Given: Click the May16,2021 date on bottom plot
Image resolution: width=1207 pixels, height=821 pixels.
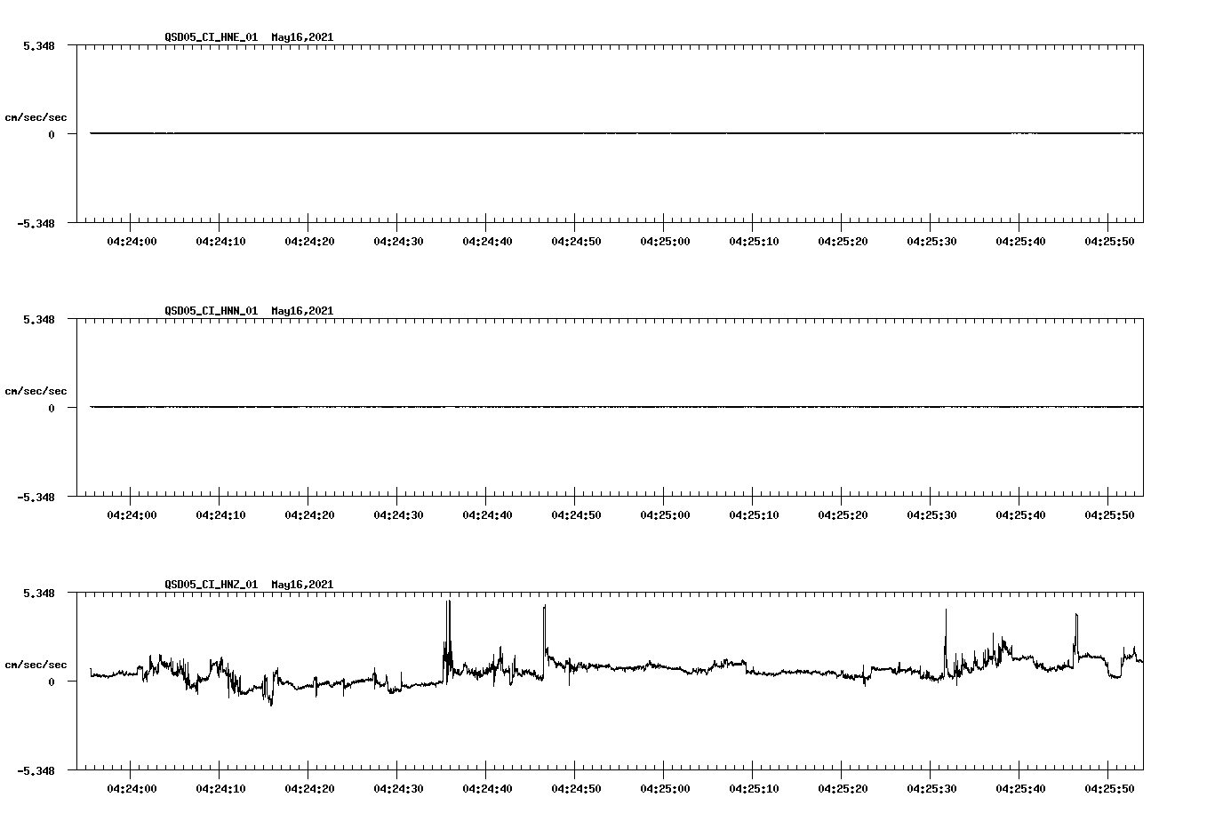Looking at the screenshot, I should (x=302, y=585).
